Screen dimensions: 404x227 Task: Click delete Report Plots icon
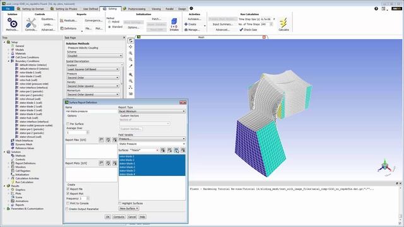click(x=114, y=163)
